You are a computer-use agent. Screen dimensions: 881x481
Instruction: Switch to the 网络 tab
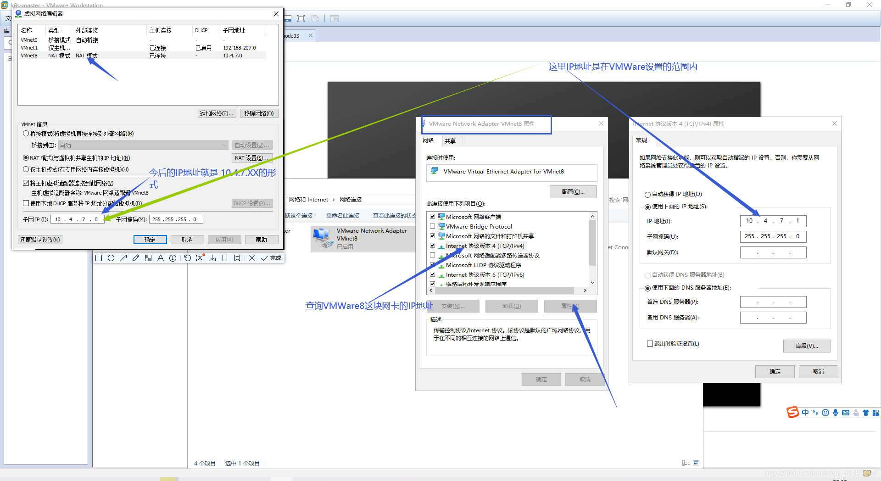coord(428,140)
